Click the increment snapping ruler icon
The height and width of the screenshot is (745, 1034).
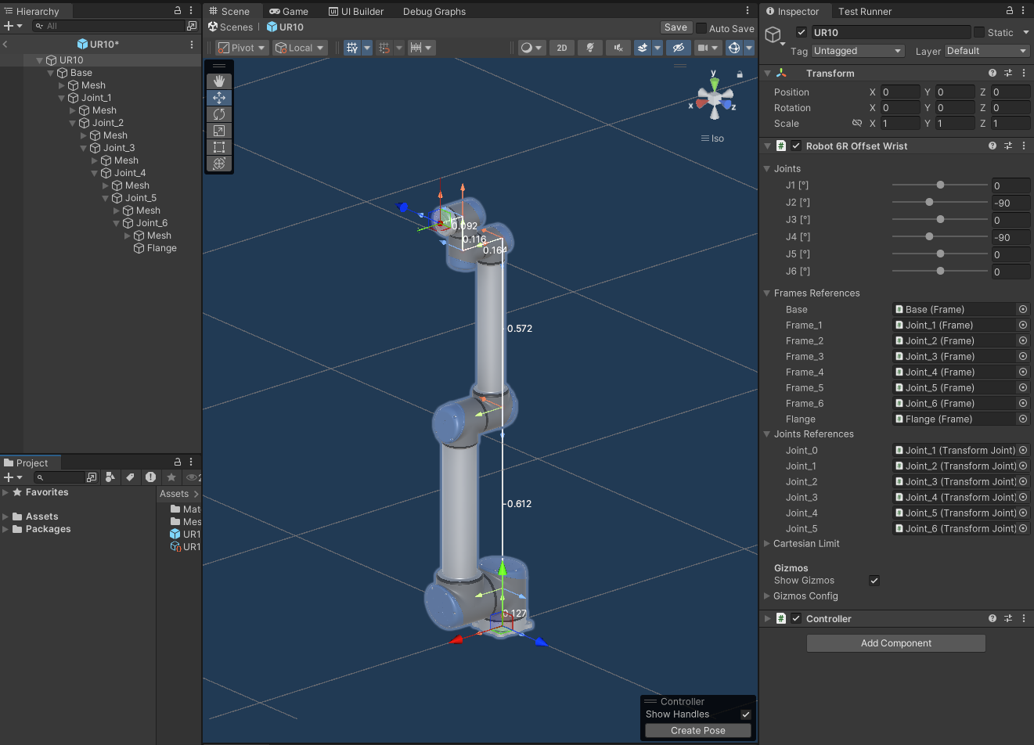tap(416, 48)
